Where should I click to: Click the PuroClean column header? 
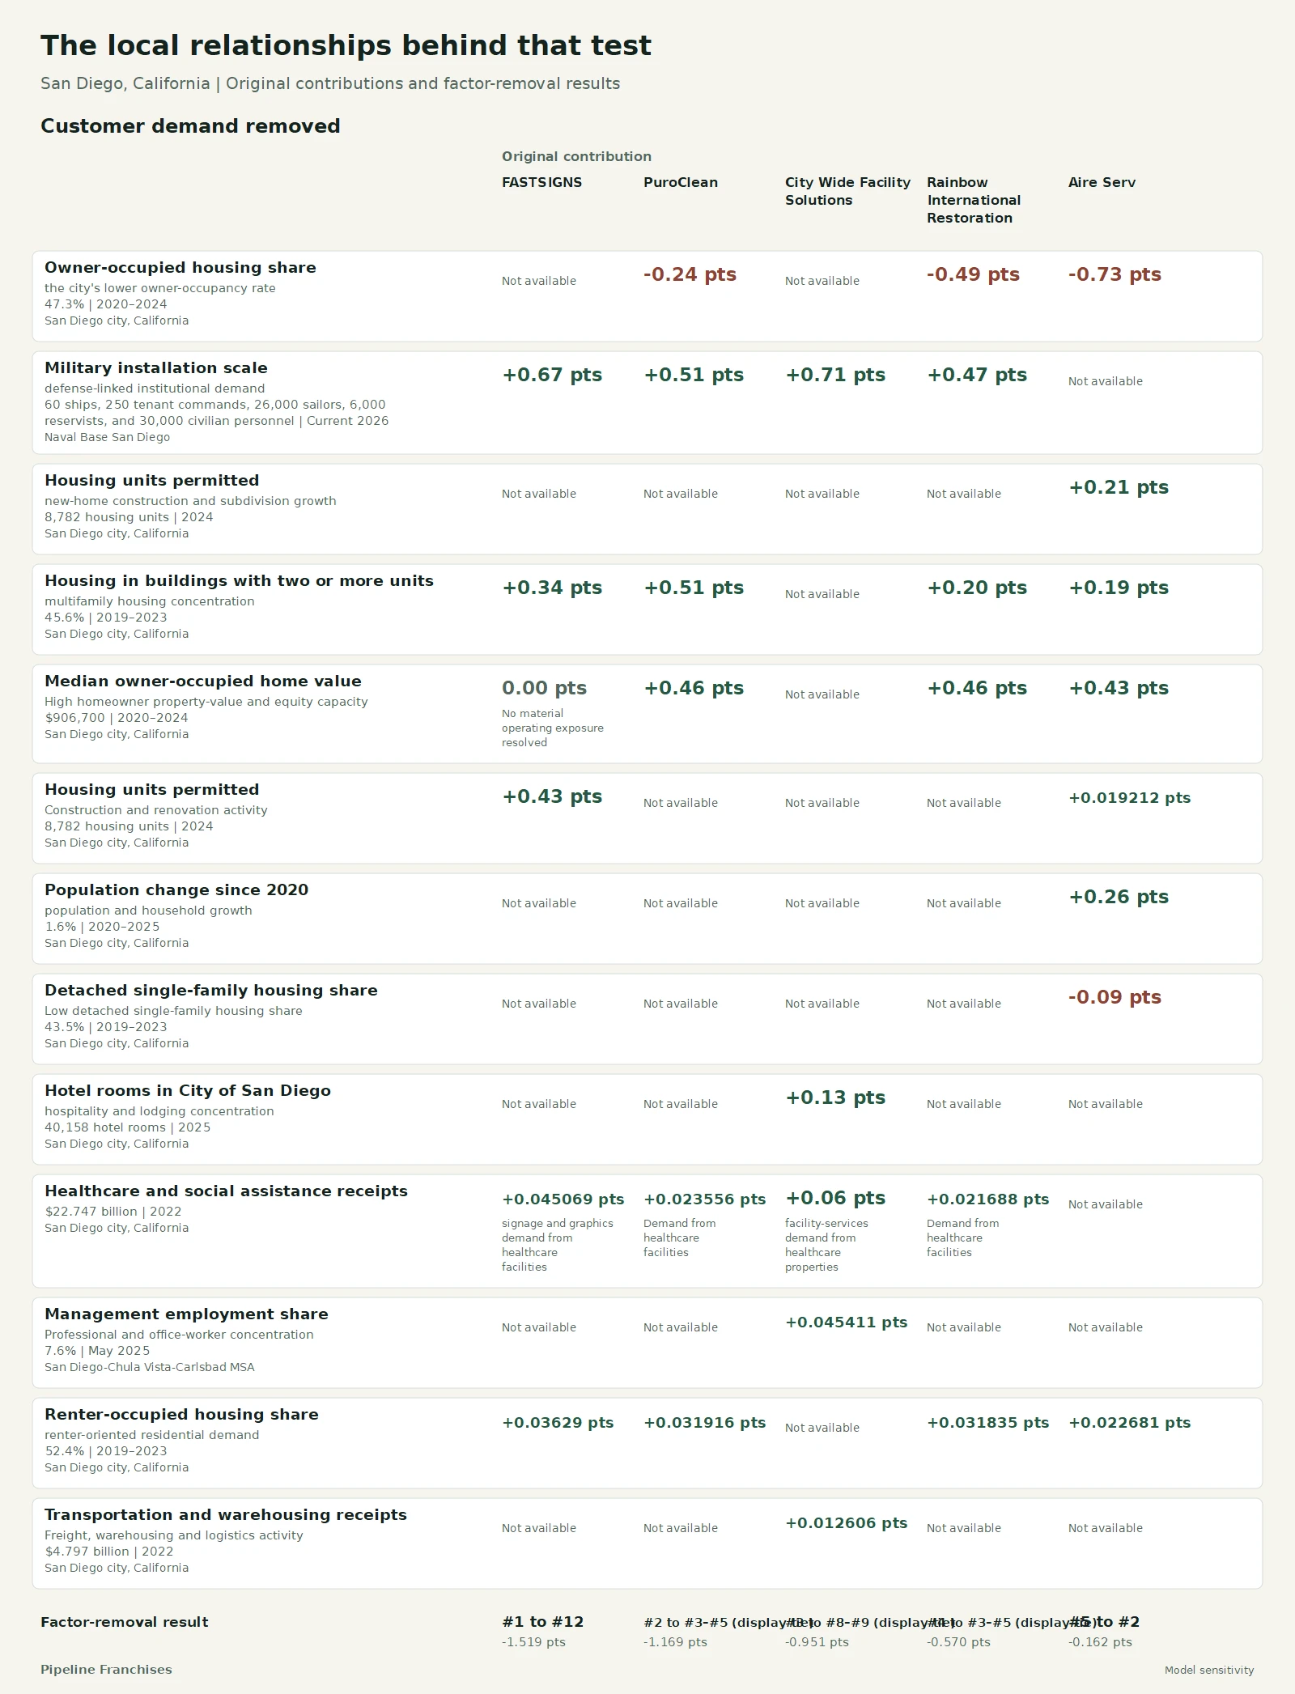(x=680, y=182)
